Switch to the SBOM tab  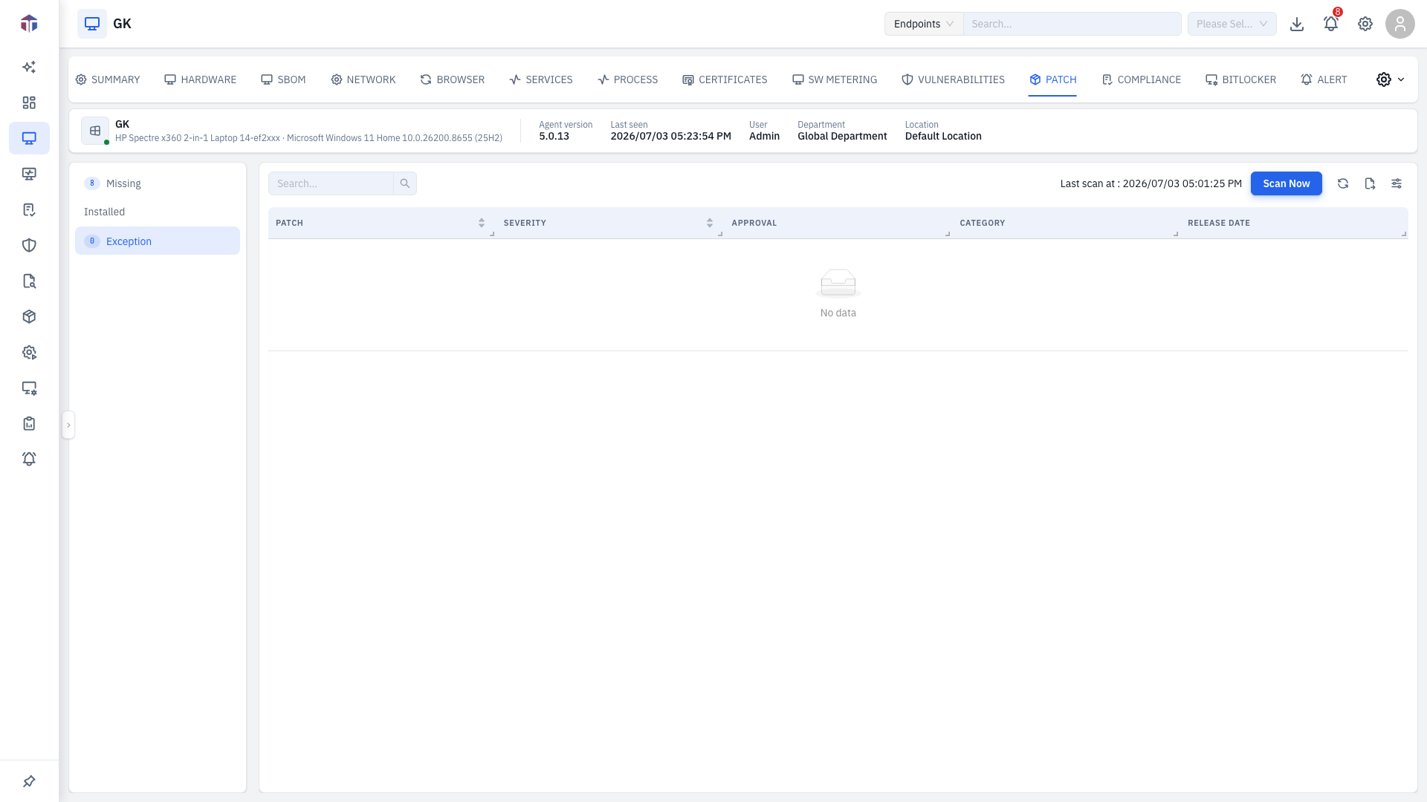283,79
